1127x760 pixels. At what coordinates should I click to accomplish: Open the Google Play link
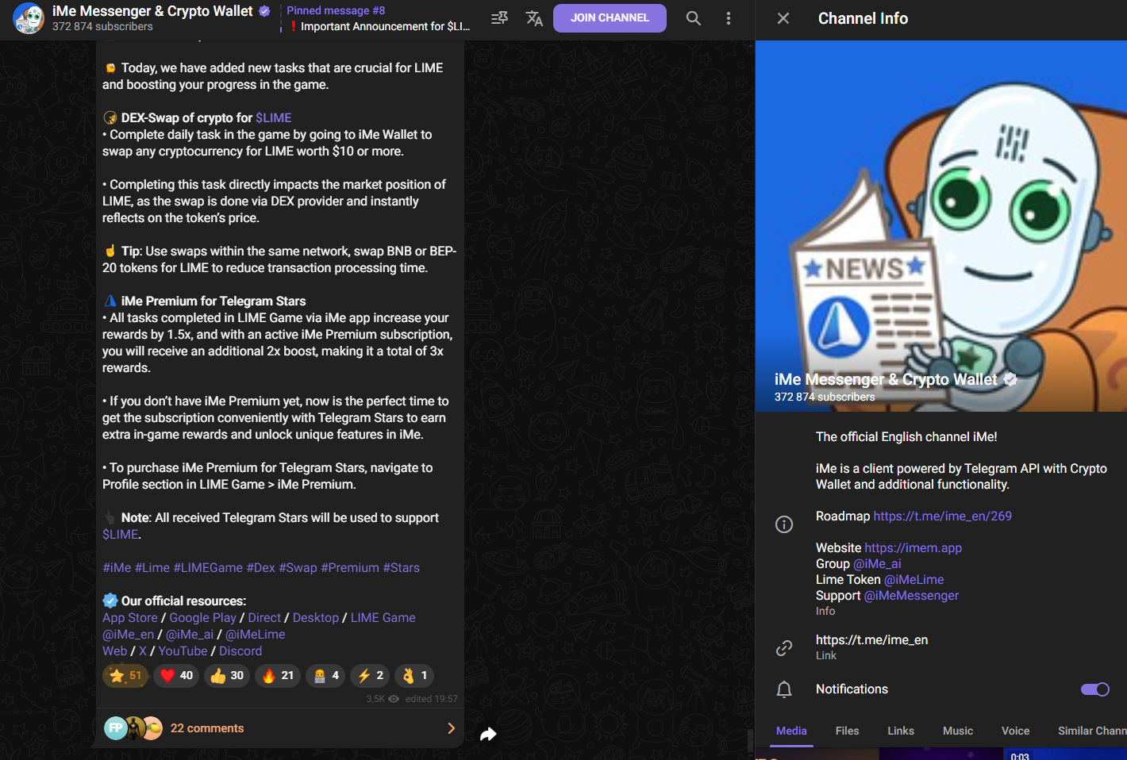[x=202, y=618]
